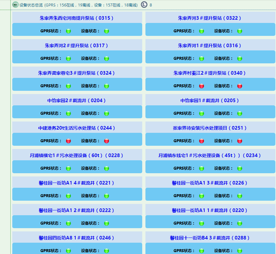The height and width of the screenshot is (254, 276).
Task: Click green GPRS status light for station 0315
Action: click(x=68, y=31)
